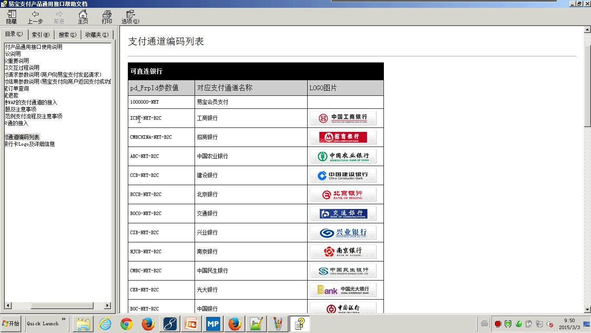Click the pd_FrpId参数值 column header
The image size is (591, 333).
click(161, 88)
